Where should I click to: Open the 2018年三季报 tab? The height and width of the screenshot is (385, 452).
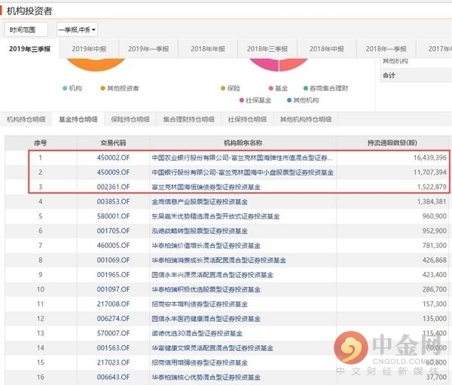click(267, 49)
